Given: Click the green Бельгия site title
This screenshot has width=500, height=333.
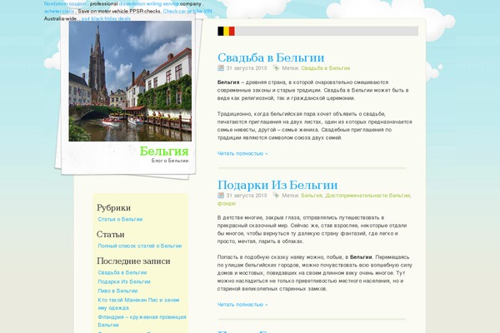Looking at the screenshot, I should [164, 151].
